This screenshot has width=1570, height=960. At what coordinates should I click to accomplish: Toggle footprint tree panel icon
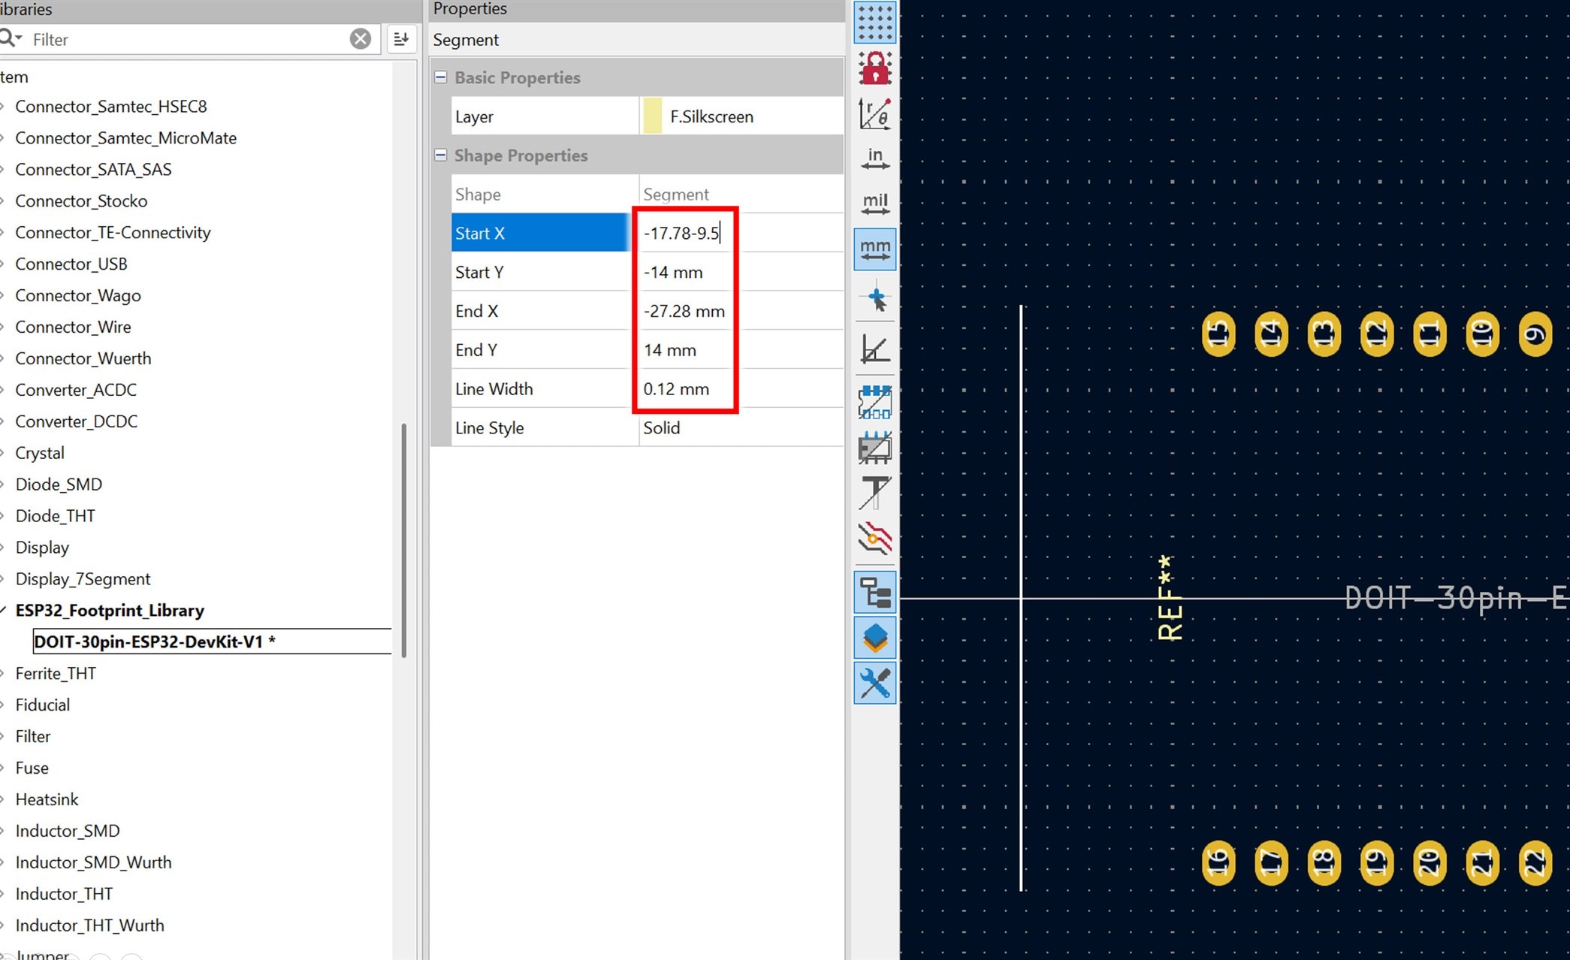click(874, 592)
